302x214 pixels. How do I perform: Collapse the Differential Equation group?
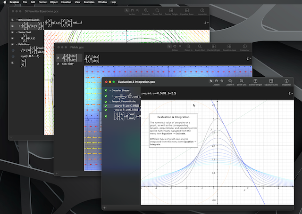(x=17, y=20)
